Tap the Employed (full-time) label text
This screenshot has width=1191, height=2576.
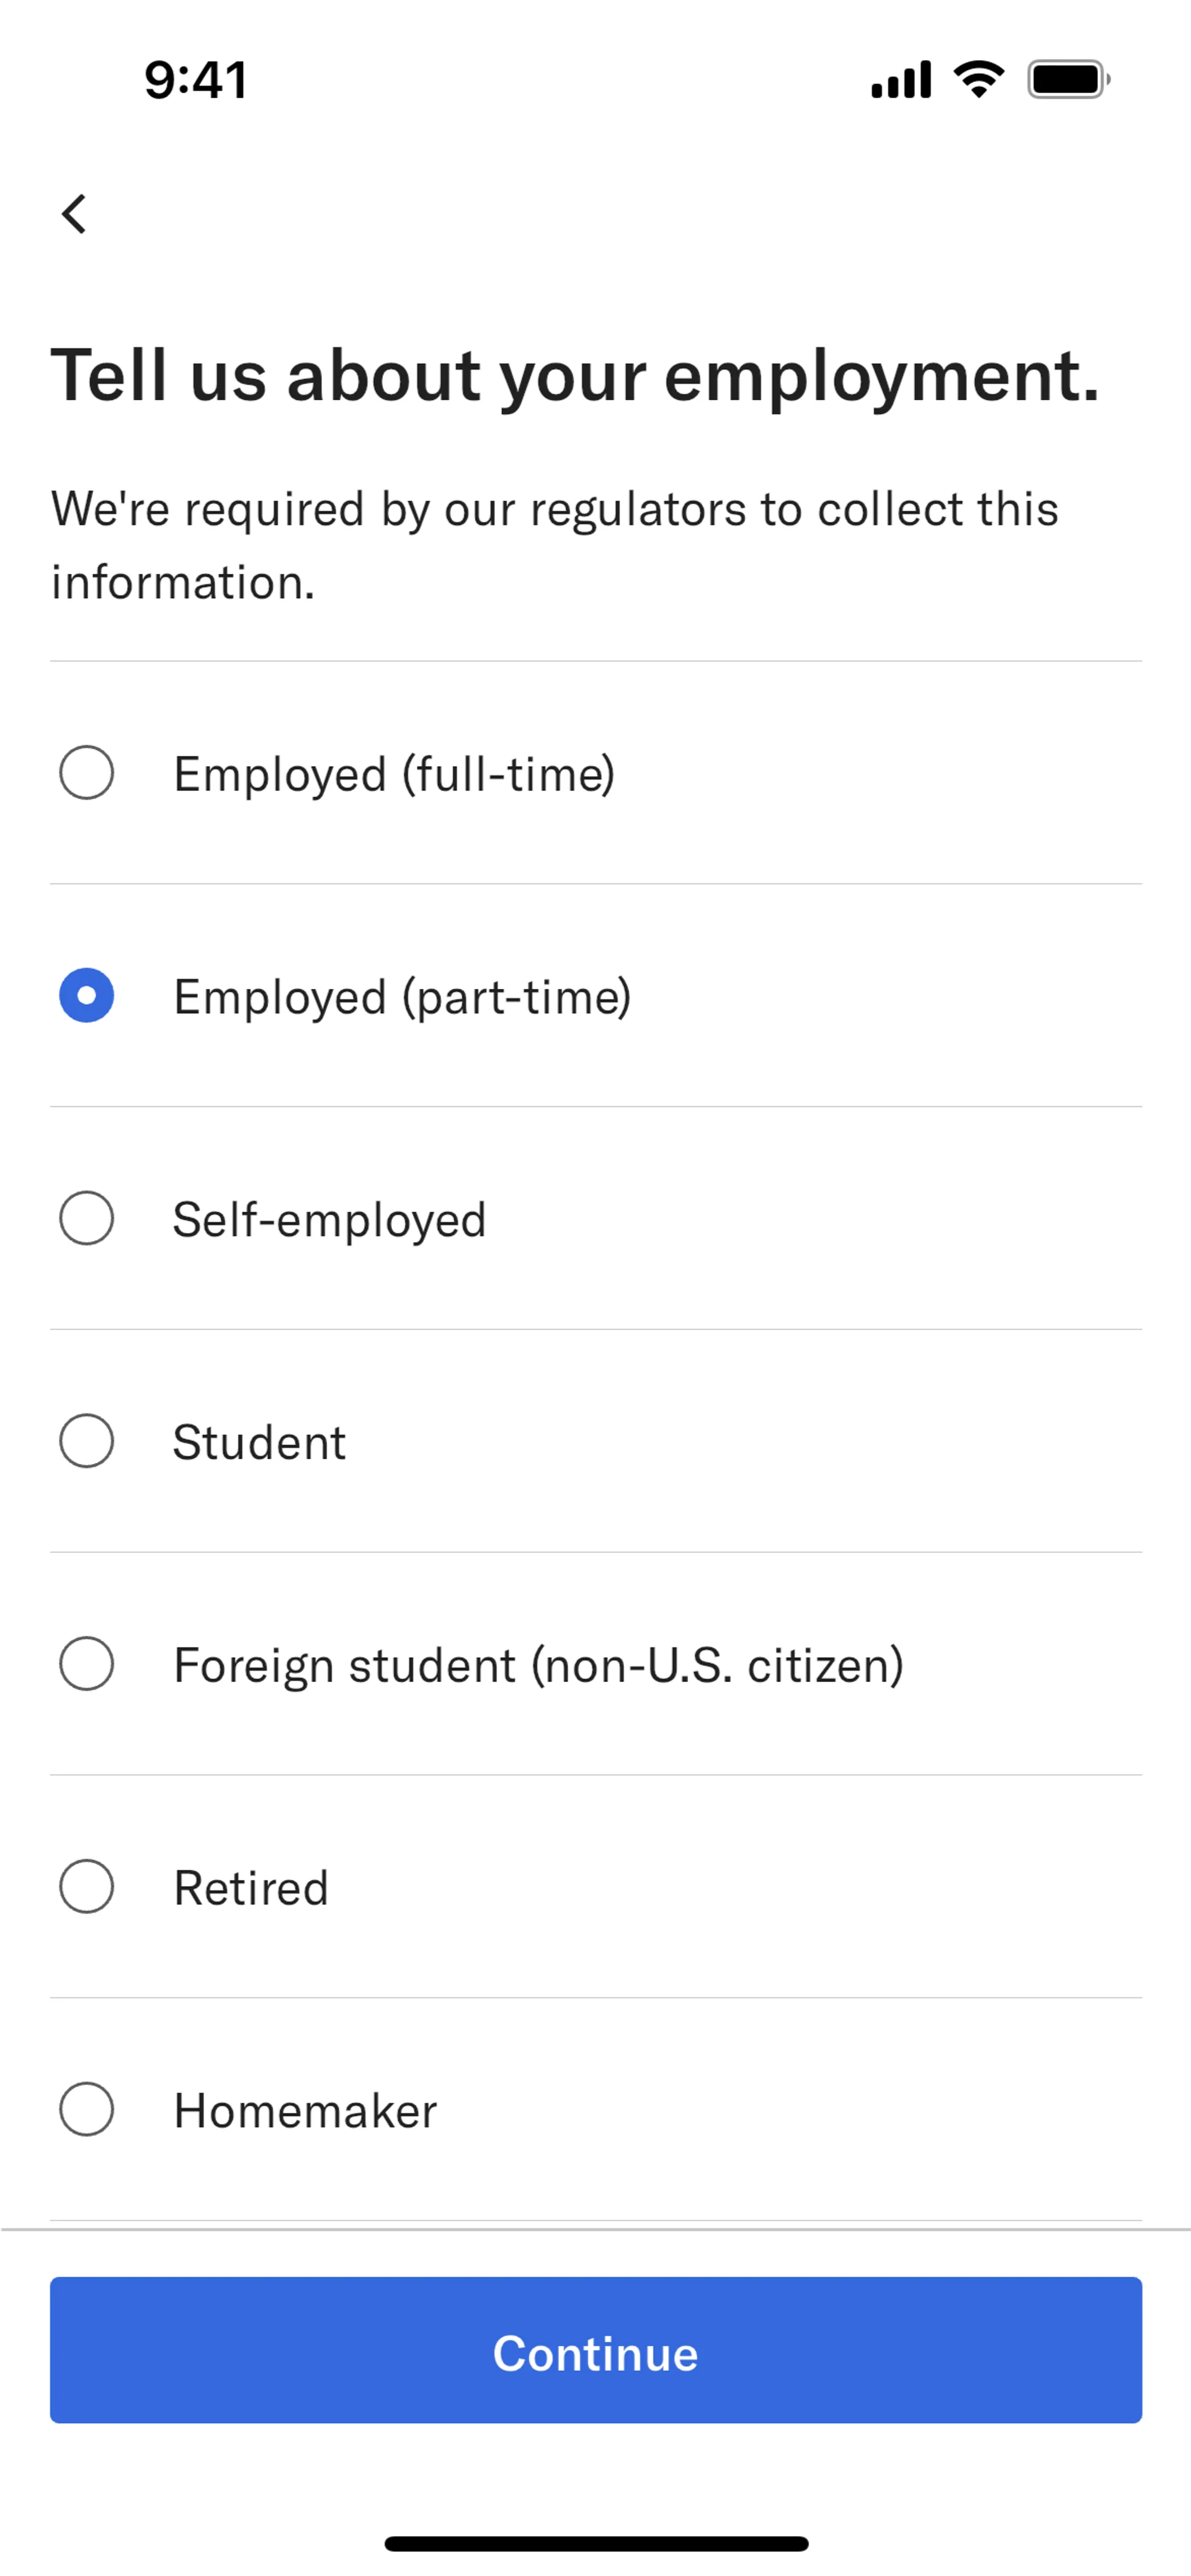[394, 774]
